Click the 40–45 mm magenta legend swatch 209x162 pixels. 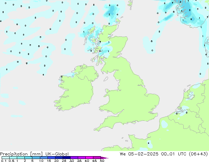click(x=89, y=158)
